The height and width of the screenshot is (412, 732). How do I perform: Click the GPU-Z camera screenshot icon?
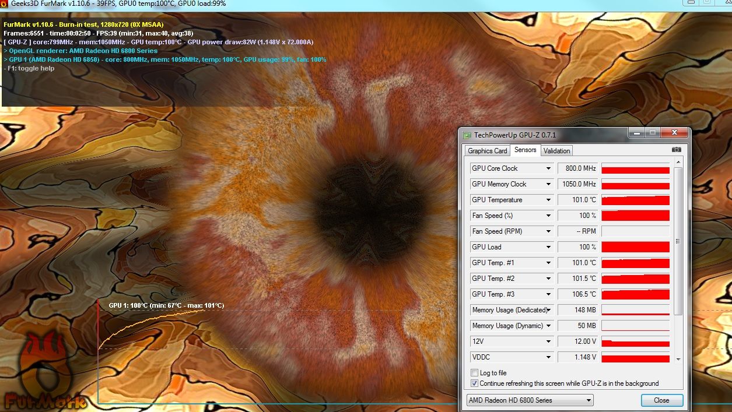[x=676, y=150]
